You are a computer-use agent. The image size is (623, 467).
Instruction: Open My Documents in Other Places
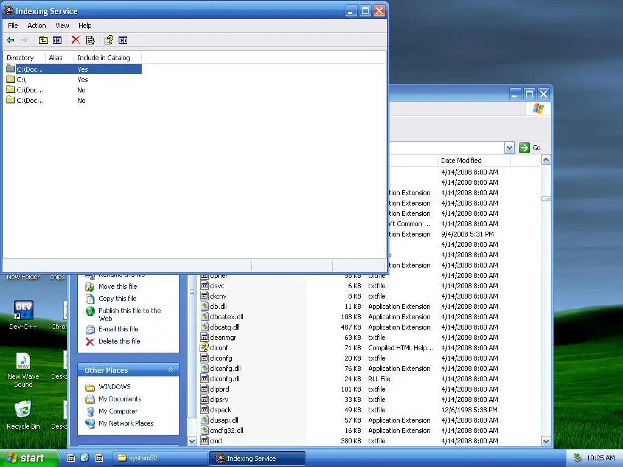[120, 399]
